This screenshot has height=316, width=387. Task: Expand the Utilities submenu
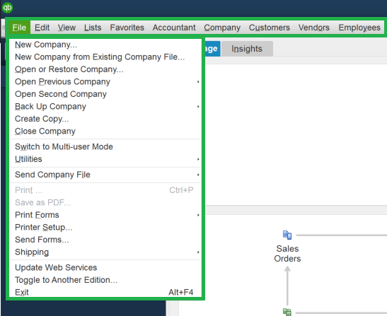105,159
